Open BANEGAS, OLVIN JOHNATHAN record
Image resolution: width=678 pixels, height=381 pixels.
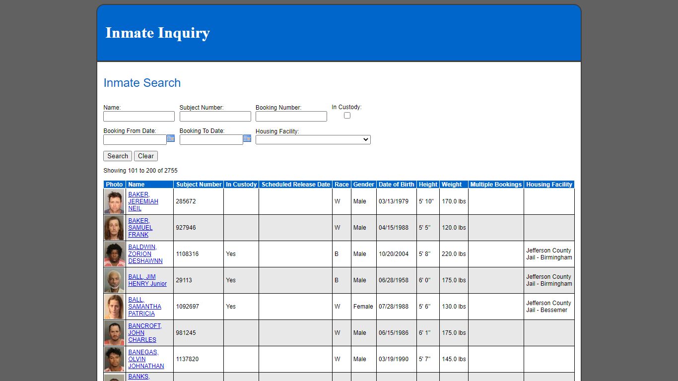[x=146, y=359]
